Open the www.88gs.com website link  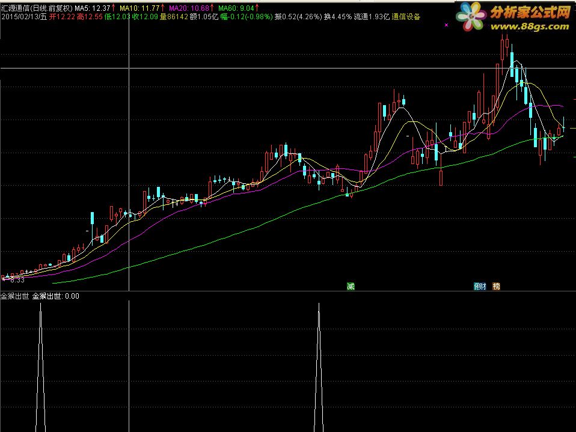529,26
